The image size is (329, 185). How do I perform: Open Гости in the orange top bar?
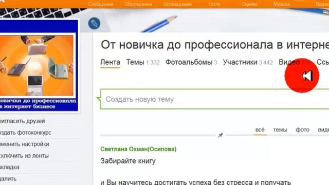(x=214, y=4)
